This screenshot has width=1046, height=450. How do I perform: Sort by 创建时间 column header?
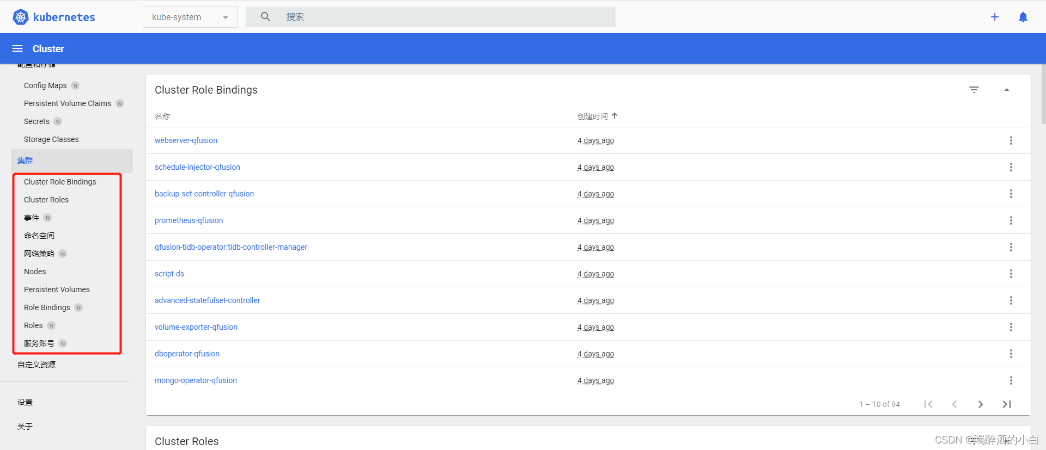pyautogui.click(x=593, y=116)
